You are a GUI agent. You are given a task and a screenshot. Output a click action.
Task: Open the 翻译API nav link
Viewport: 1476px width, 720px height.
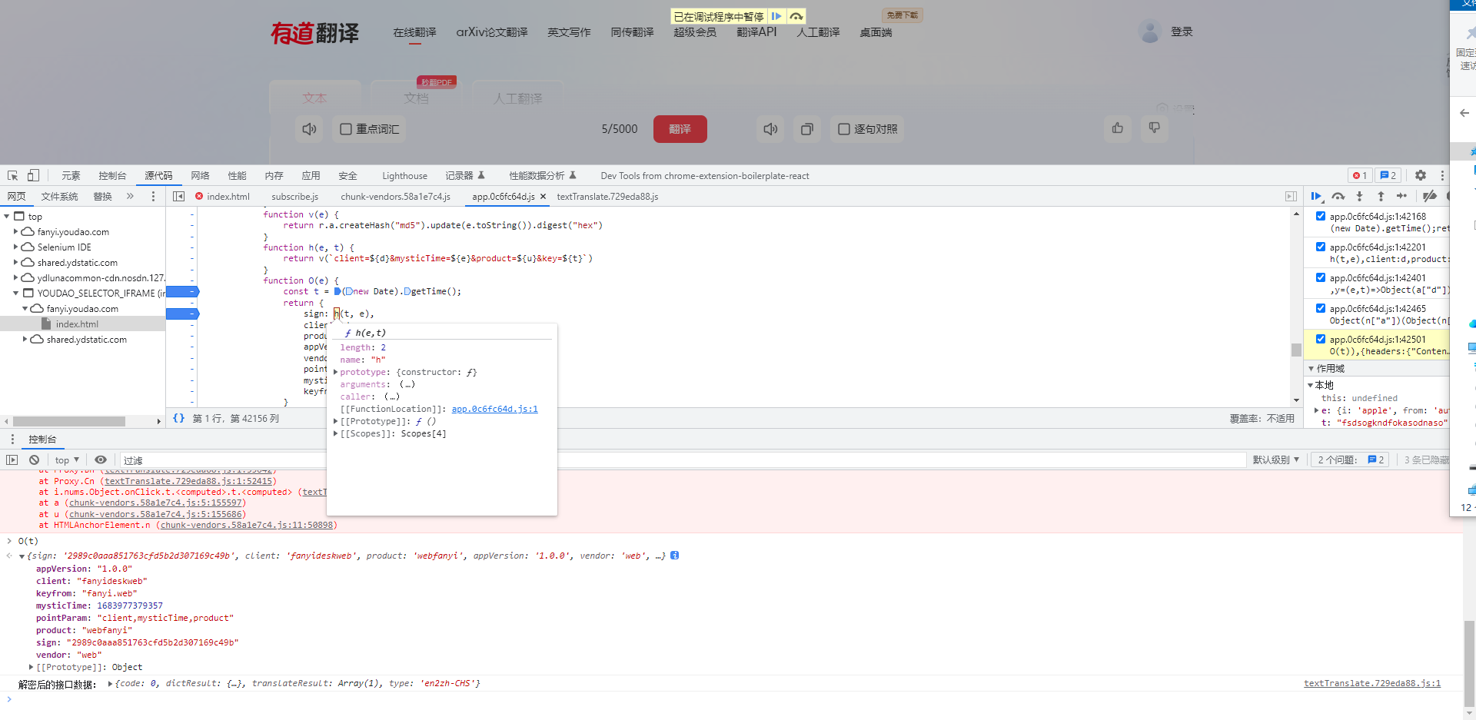[756, 32]
